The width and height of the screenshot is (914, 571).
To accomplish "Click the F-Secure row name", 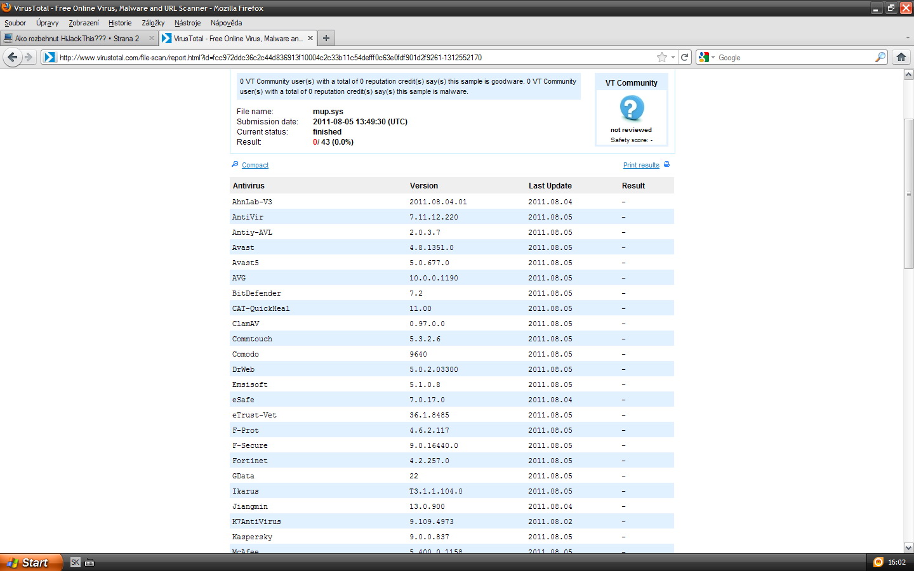I will tap(250, 445).
